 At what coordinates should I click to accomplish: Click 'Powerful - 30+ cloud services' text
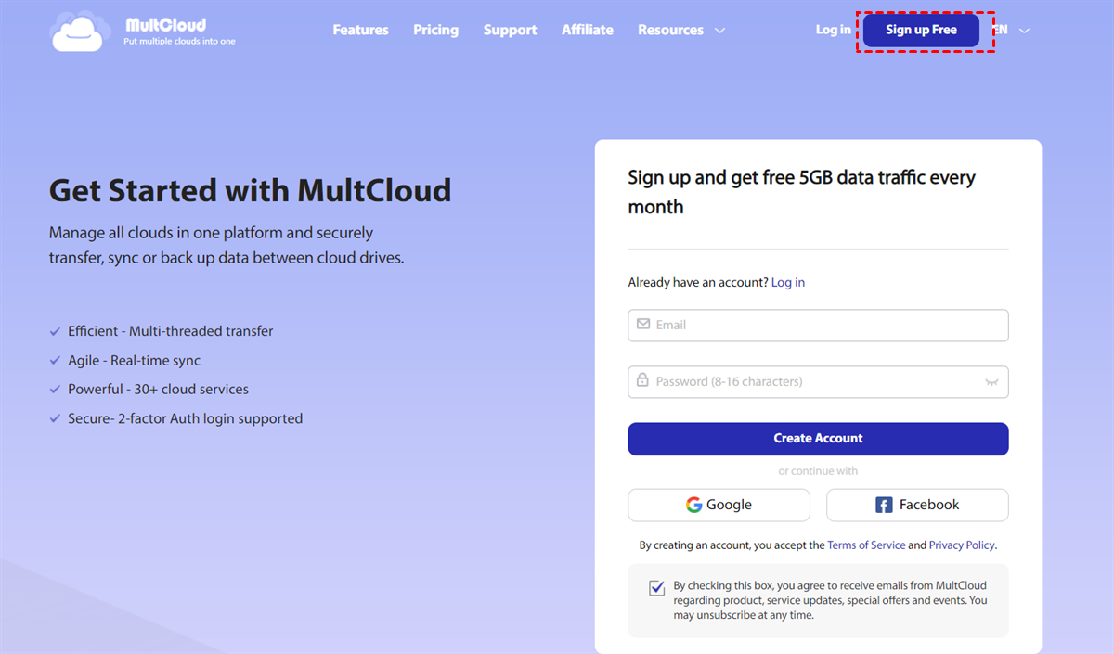(x=159, y=390)
